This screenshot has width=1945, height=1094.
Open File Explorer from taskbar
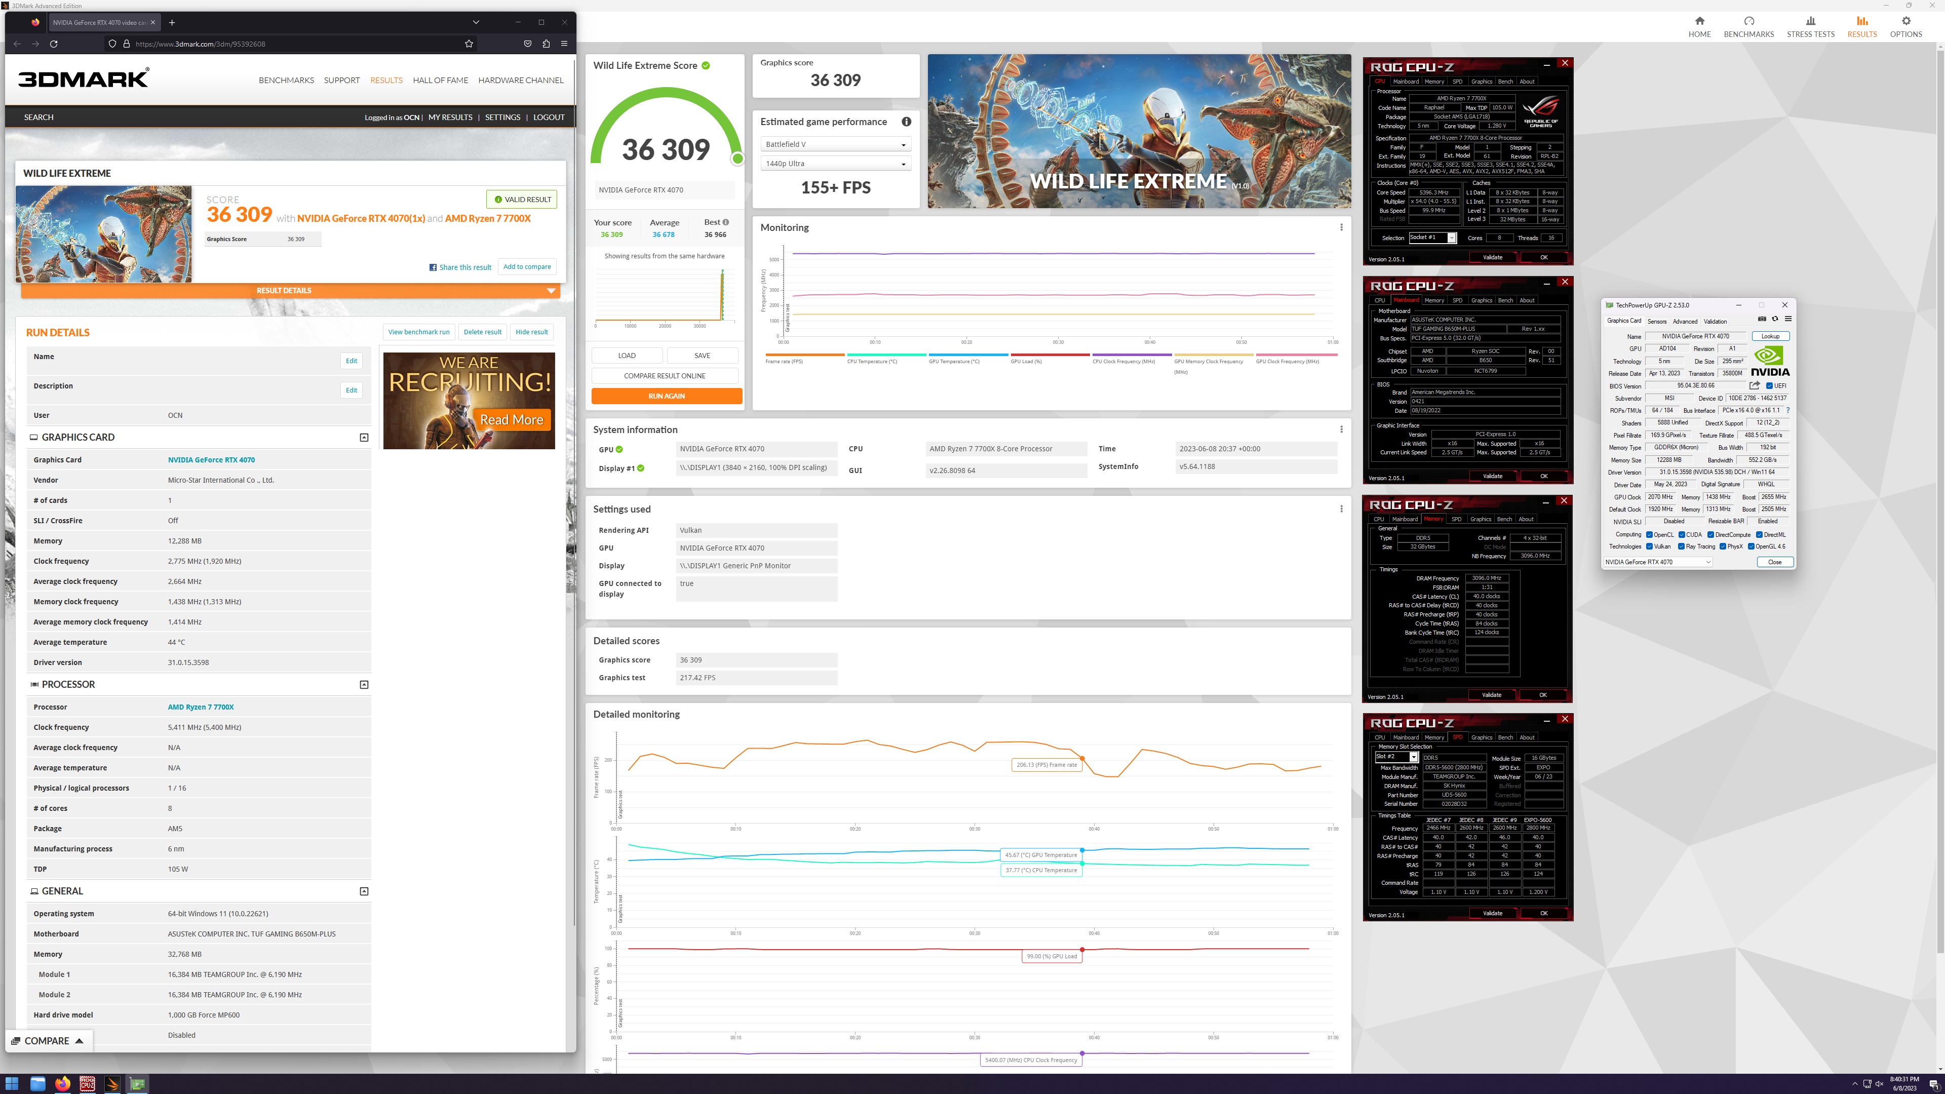coord(38,1083)
